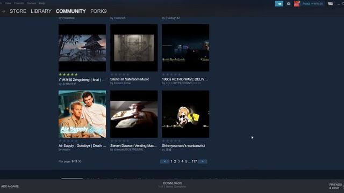Image resolution: width=344 pixels, height=193 pixels.
Task: Open the Games menu
Action: pos(31,3)
